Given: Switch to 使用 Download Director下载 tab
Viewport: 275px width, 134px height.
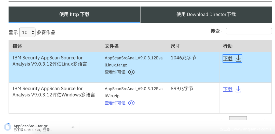Looking at the screenshot, I should pyautogui.click(x=206, y=15).
